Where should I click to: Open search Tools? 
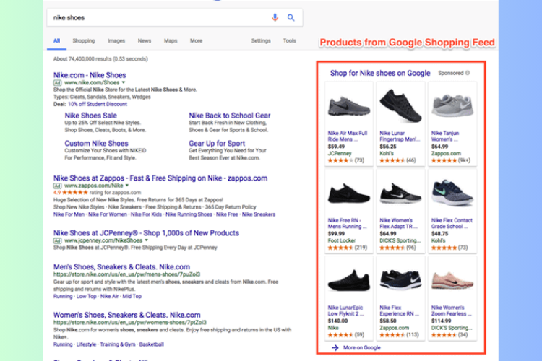point(290,40)
